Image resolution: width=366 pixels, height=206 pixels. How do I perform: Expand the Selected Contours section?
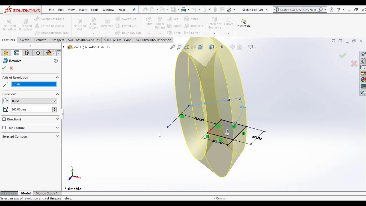click(x=57, y=136)
